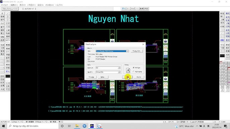The width and height of the screenshot is (230, 129).
Task: Click the 測定 measure button
Action: click(228, 45)
